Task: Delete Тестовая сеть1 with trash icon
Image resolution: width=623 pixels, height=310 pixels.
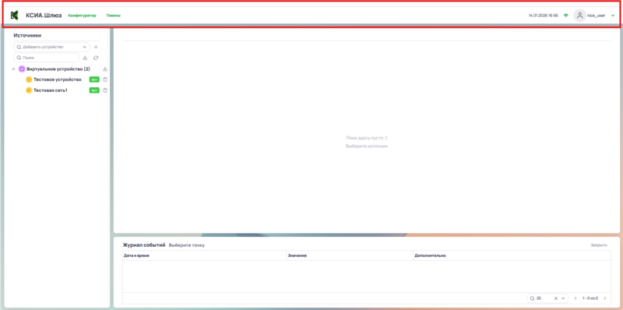Action: click(x=105, y=90)
